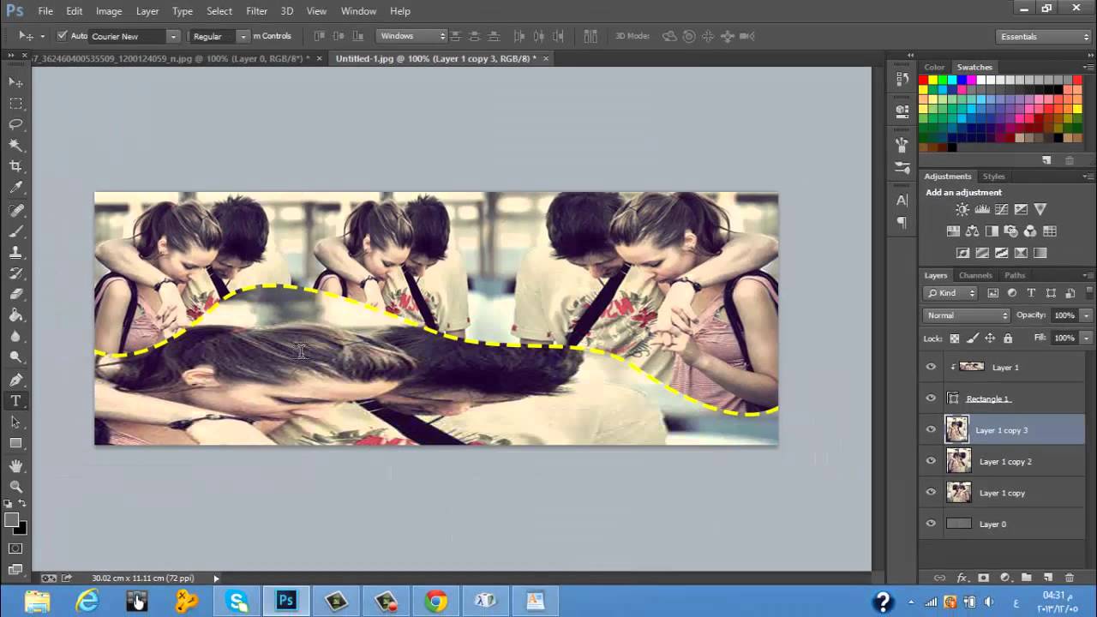The height and width of the screenshot is (617, 1097).
Task: Select the Brush tool
Action: pos(15,231)
